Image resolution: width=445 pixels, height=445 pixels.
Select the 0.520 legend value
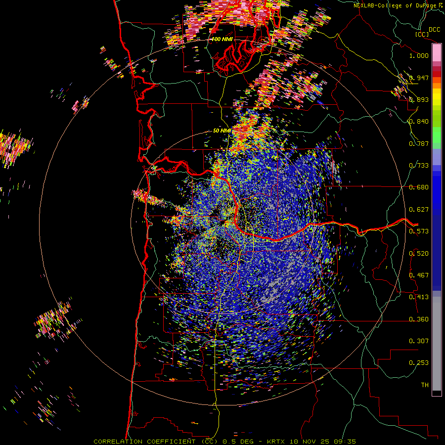419,254
